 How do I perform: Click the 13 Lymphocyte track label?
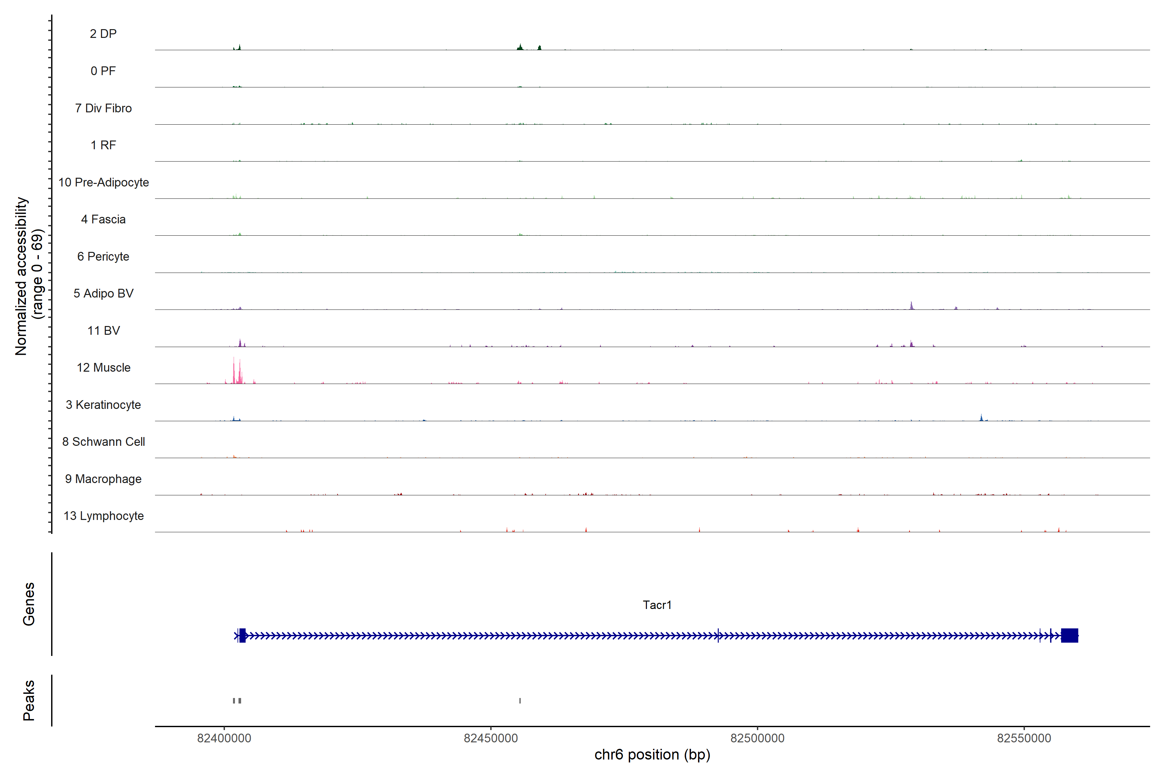(x=104, y=516)
